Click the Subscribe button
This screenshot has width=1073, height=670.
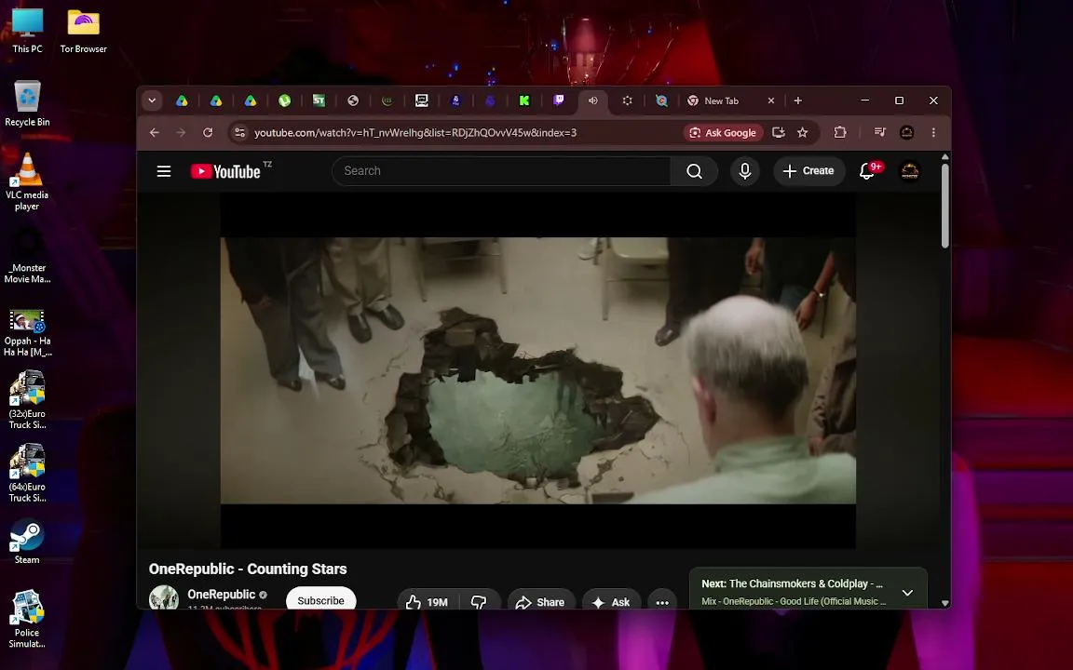[321, 599]
